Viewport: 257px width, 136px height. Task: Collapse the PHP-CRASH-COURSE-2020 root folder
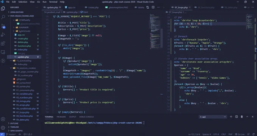pyautogui.click(x=24, y=16)
